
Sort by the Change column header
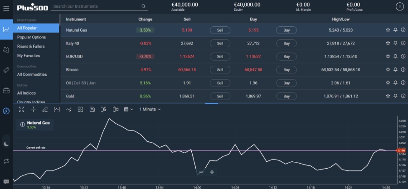pyautogui.click(x=145, y=19)
